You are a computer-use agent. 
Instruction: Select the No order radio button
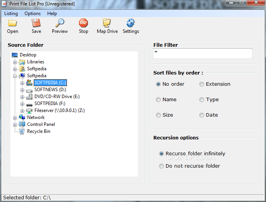(158, 84)
